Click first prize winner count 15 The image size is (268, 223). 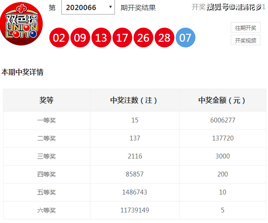click(135, 120)
